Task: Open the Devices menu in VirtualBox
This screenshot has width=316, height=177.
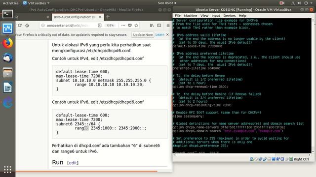Action: click(229, 16)
